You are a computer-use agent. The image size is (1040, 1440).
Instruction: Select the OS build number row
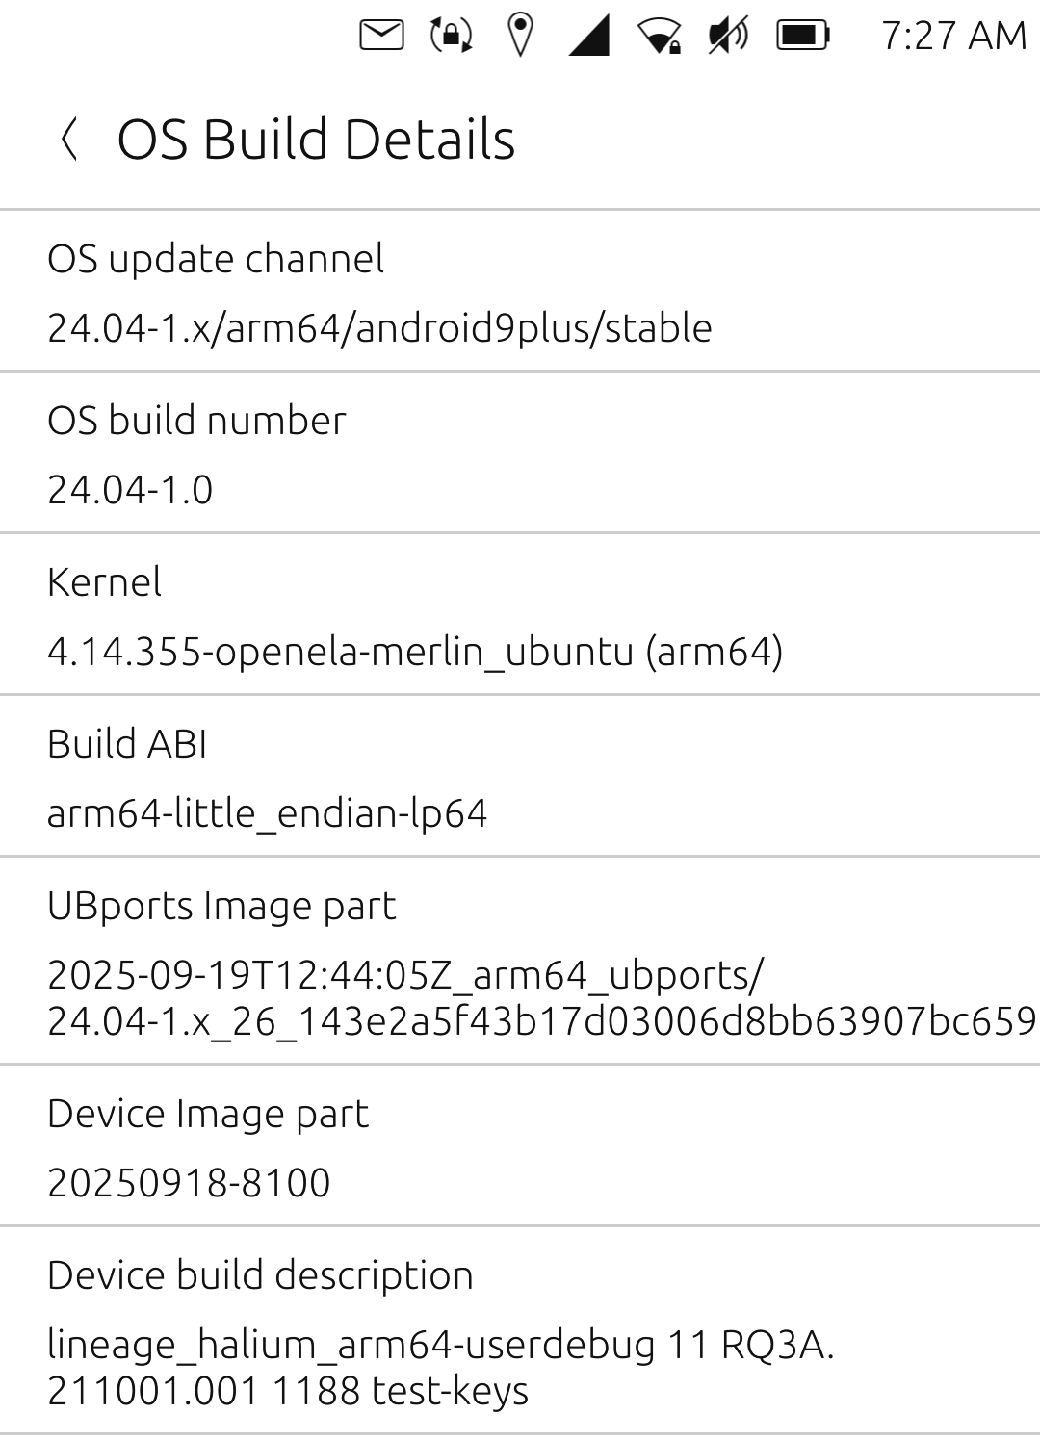tap(520, 452)
